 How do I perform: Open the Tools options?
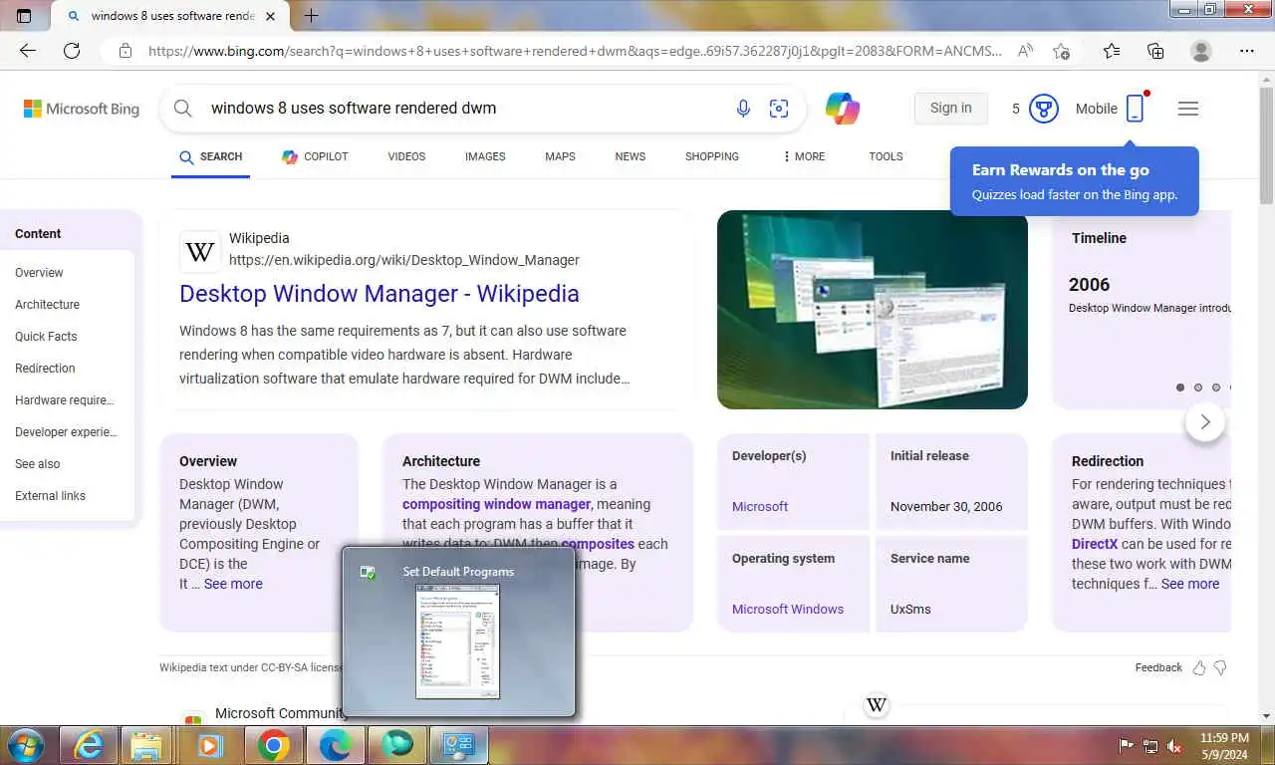click(886, 156)
